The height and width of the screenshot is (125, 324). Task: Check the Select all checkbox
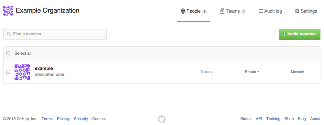(x=8, y=53)
